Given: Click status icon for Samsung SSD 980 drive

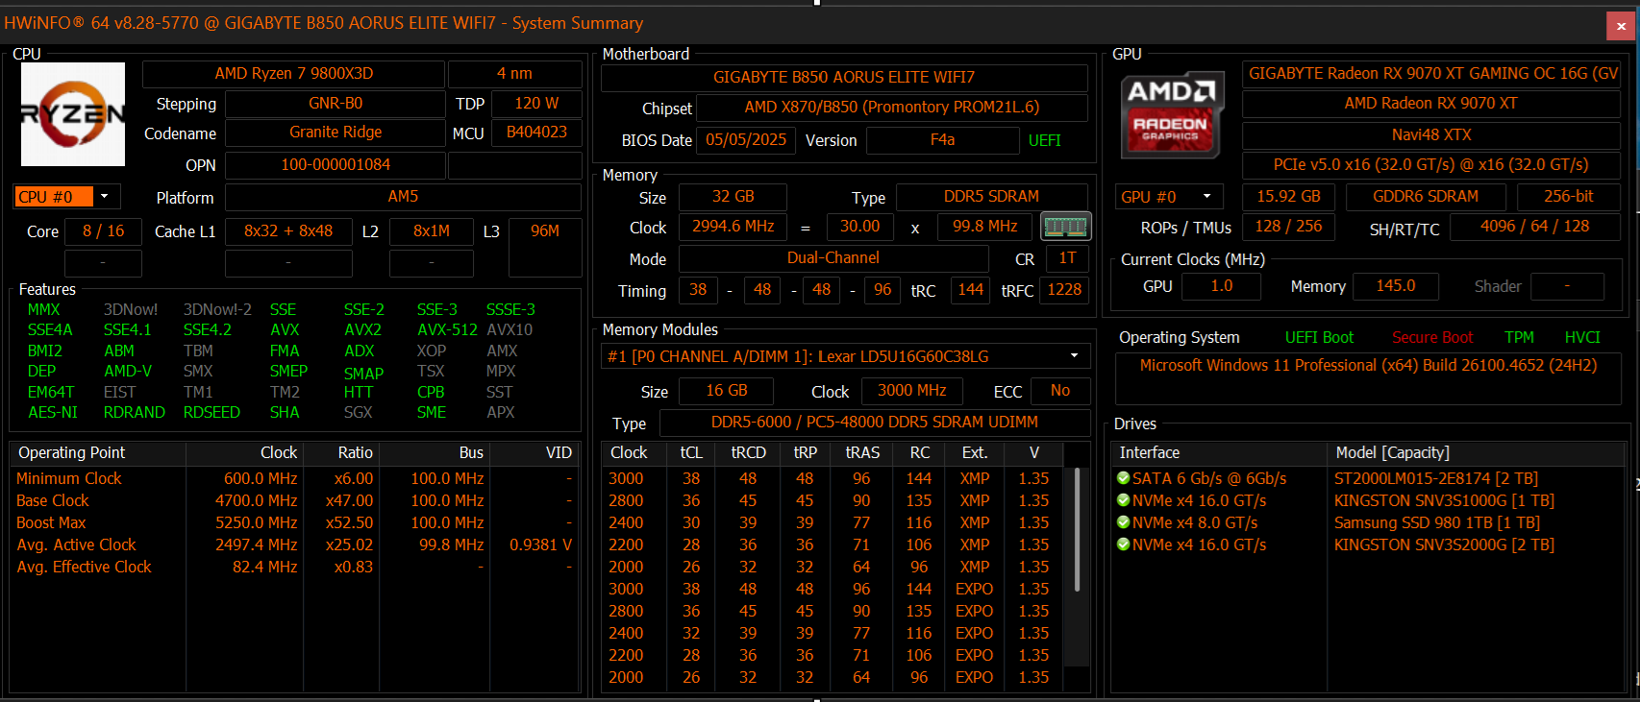Looking at the screenshot, I should [1123, 522].
